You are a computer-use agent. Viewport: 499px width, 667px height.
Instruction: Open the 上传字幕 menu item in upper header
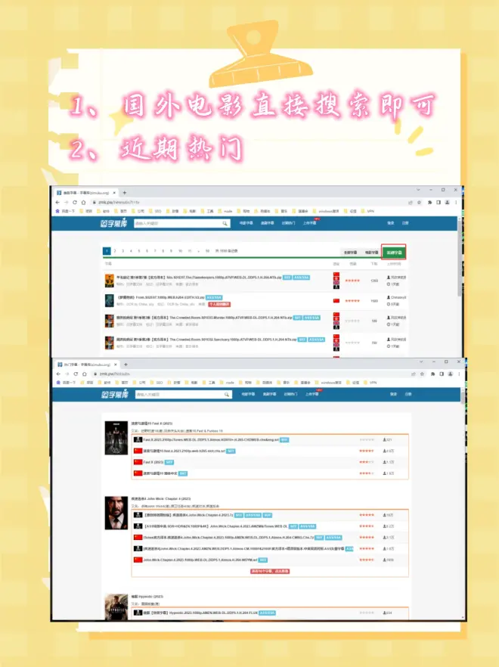(311, 224)
